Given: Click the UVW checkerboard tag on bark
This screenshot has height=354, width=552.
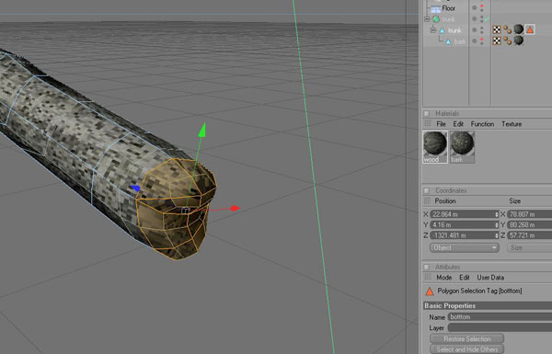Looking at the screenshot, I should coord(497,40).
